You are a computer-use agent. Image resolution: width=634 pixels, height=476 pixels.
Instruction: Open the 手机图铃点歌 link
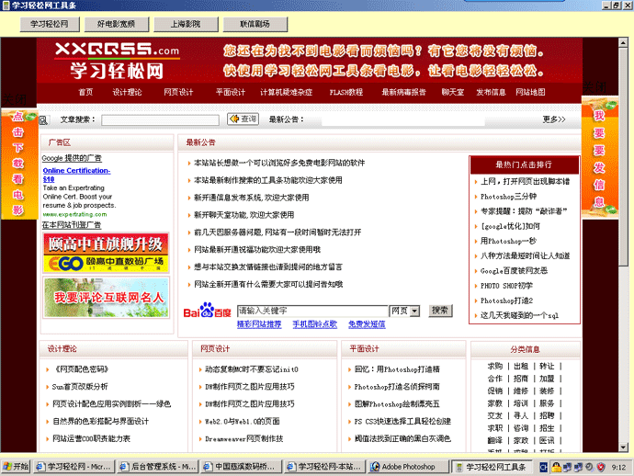tap(315, 324)
